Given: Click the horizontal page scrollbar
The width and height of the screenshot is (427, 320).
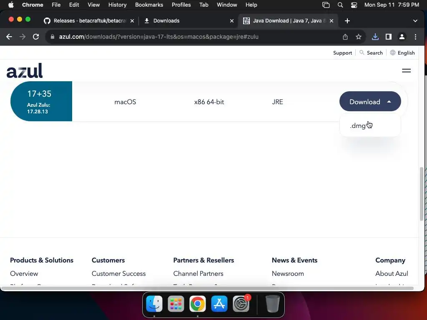Looking at the screenshot, I should coord(208,288).
